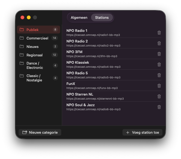Delete NPO Klassiek station entry
The width and height of the screenshot is (181, 159).
tap(159, 65)
